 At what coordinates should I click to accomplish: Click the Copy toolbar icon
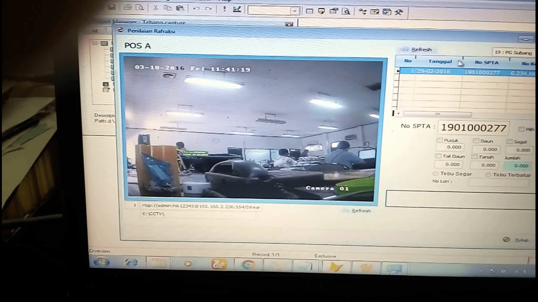(168, 8)
